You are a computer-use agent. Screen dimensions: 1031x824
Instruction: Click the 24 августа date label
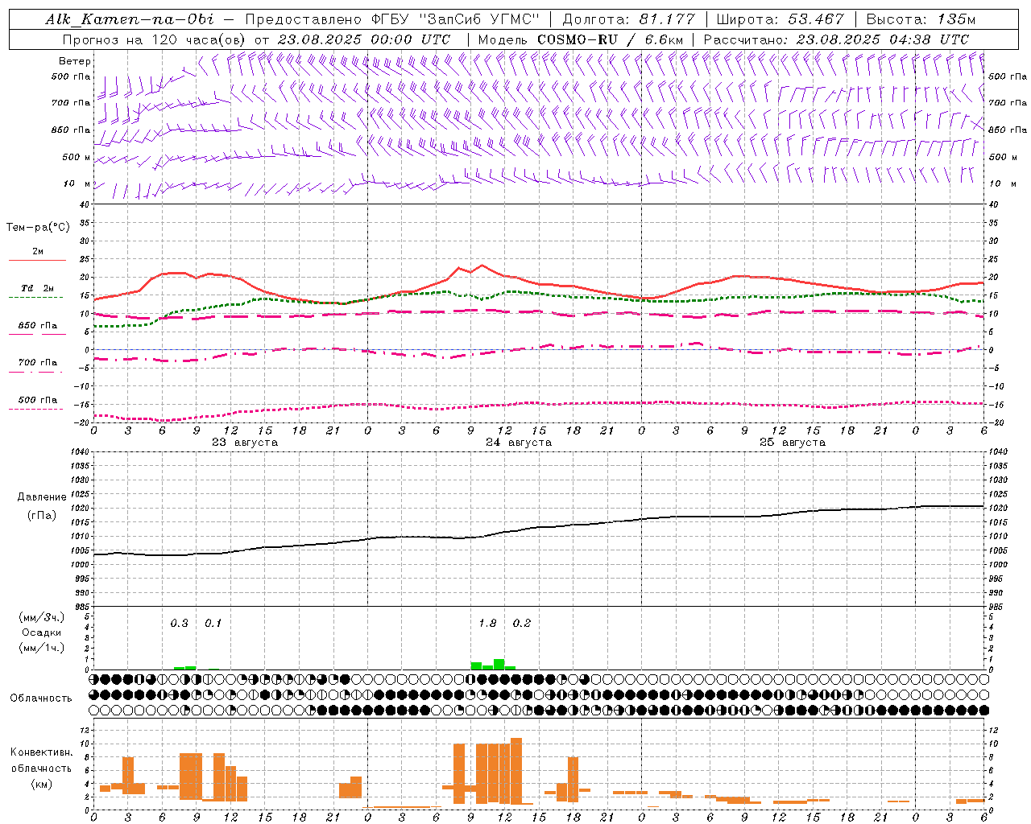tap(519, 443)
